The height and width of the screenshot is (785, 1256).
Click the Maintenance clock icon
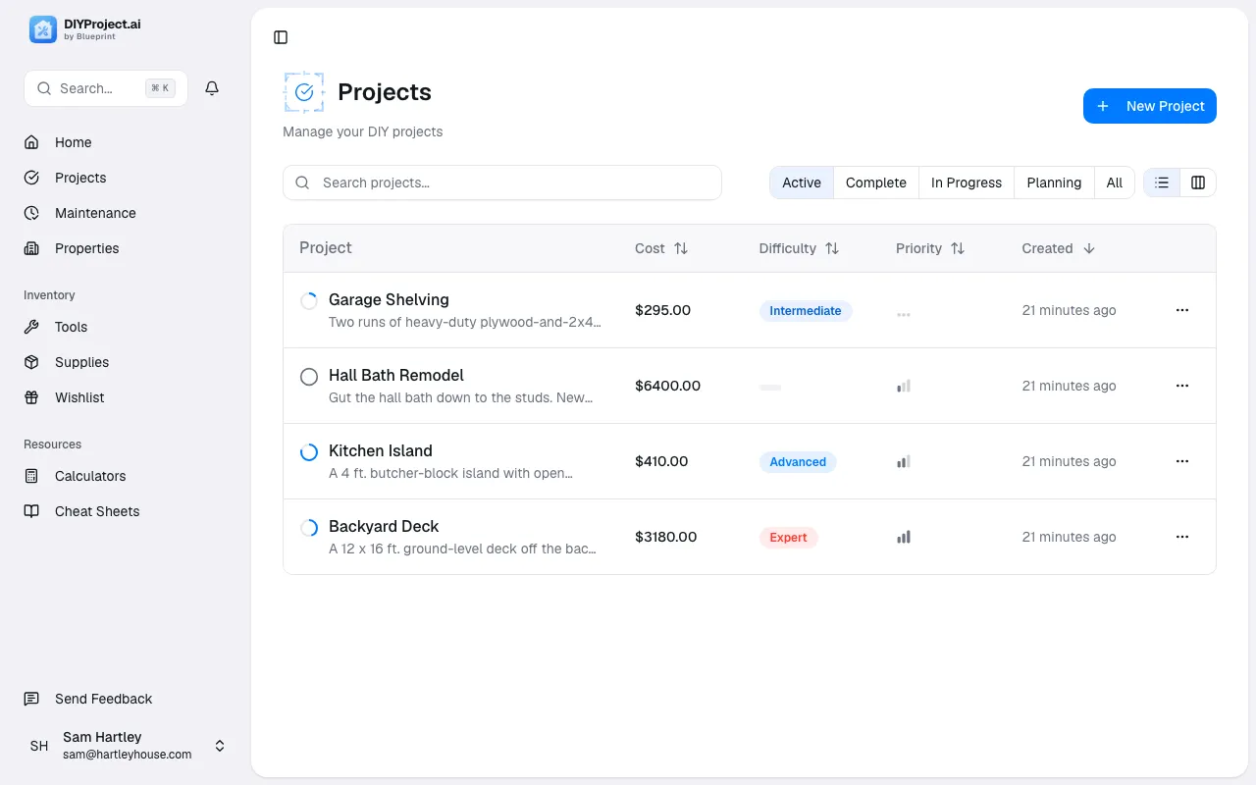pos(31,213)
